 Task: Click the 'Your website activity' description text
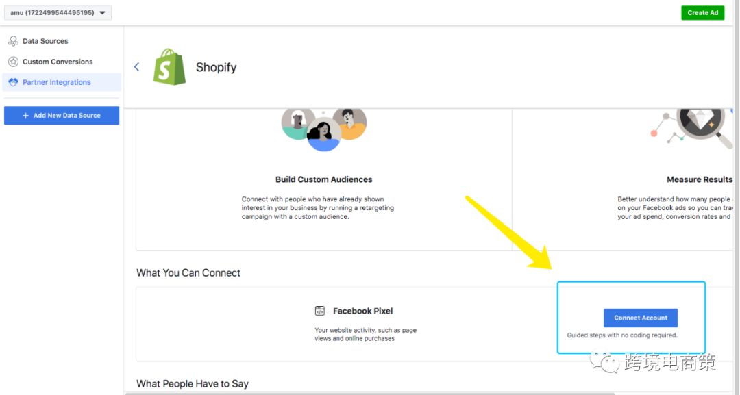[x=365, y=334]
